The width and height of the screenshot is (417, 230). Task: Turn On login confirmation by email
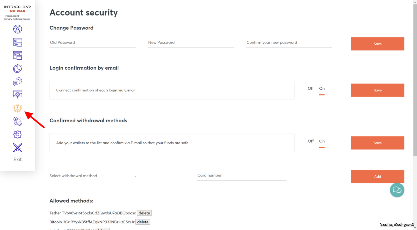(322, 89)
